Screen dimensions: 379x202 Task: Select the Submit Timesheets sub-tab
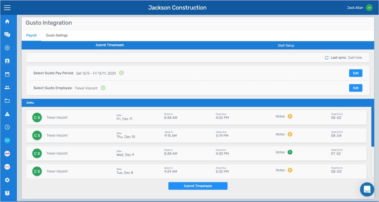(x=110, y=45)
